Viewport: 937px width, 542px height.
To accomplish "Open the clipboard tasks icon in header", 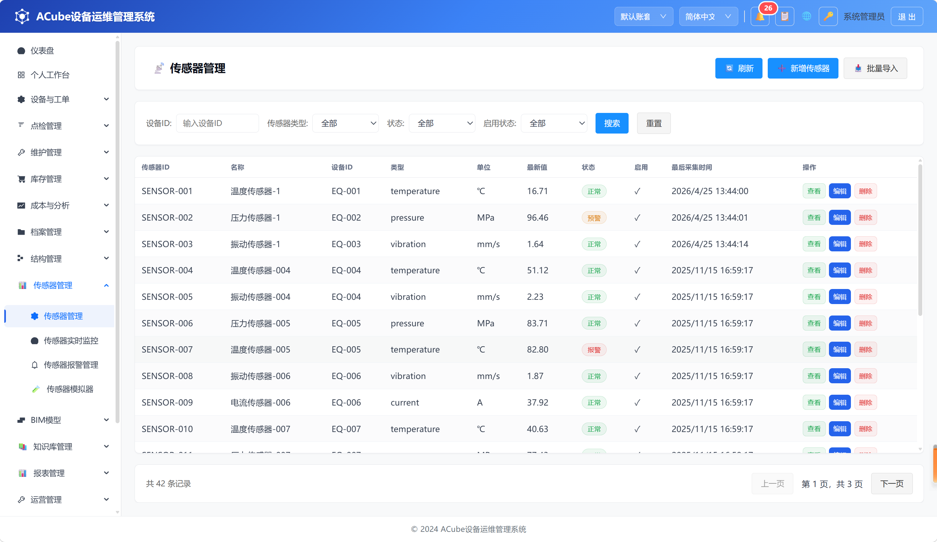I will pyautogui.click(x=784, y=17).
